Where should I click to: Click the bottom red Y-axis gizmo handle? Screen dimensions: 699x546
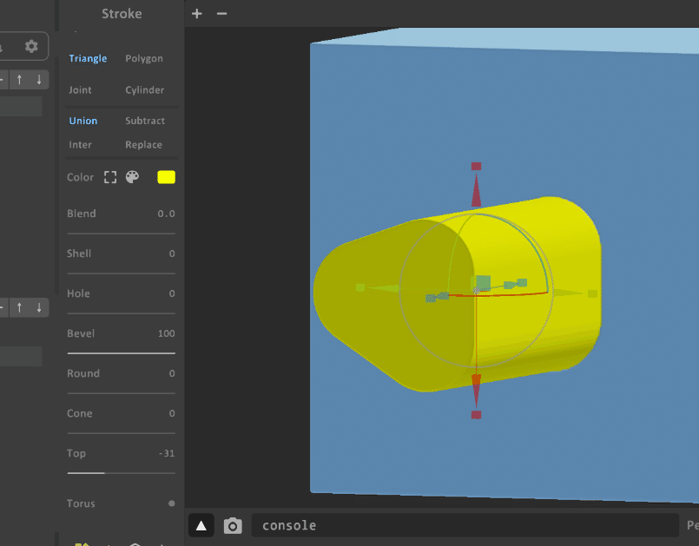tap(476, 415)
